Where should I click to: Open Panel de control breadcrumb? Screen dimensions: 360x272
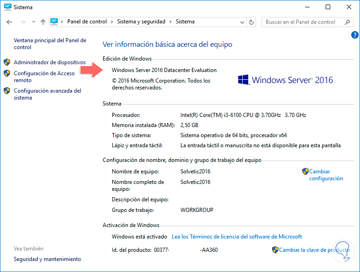tap(87, 22)
